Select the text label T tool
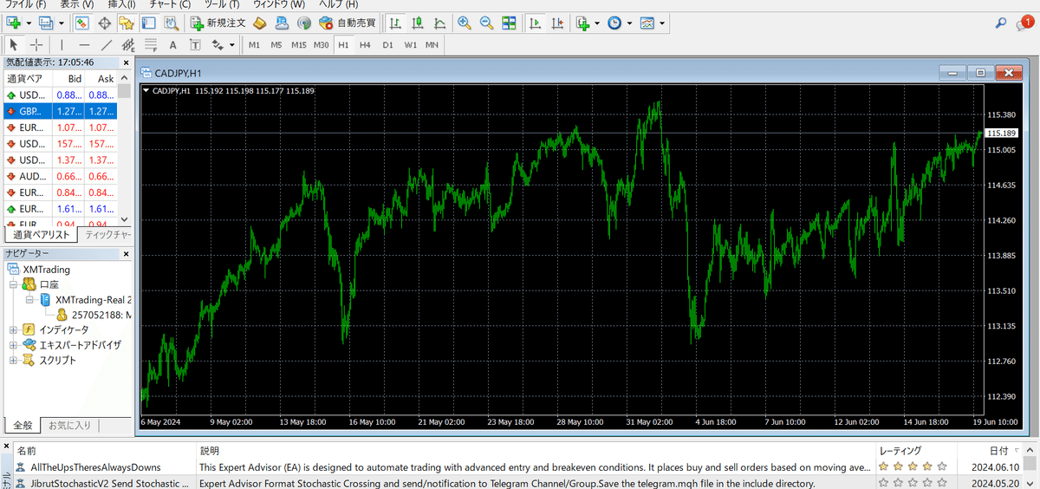Image resolution: width=1040 pixels, height=489 pixels. pos(195,44)
